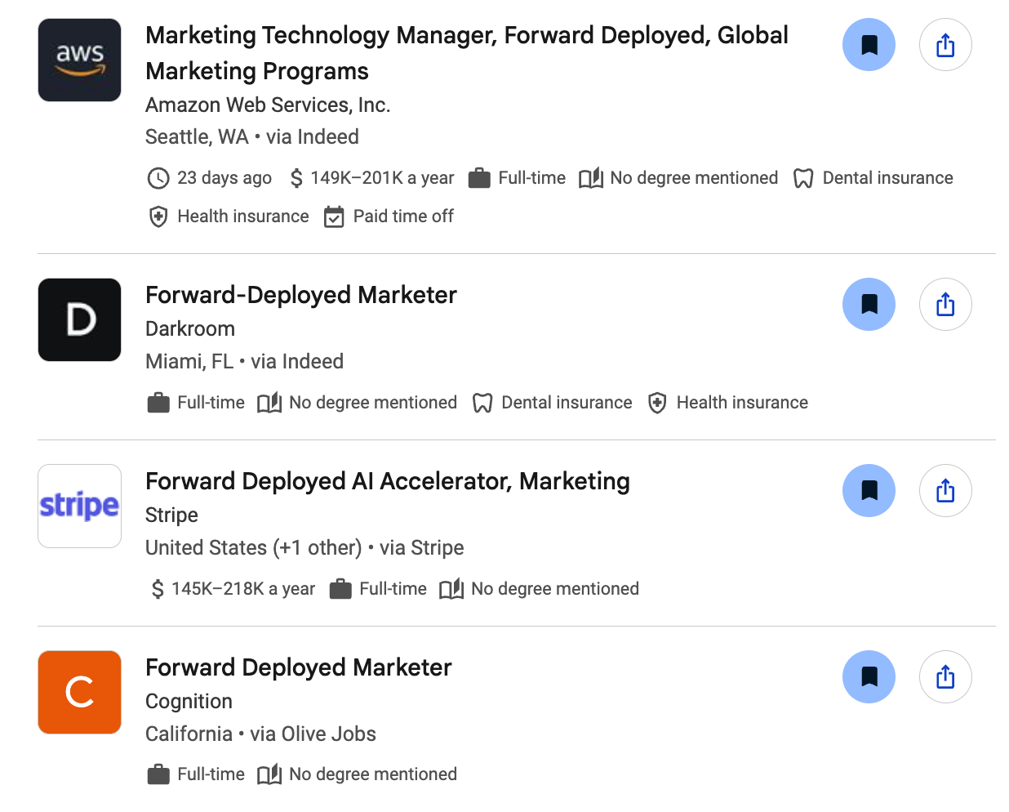The image size is (1009, 812).
Task: Select 'Dental insurance' label in Darkroom listing
Action: pyautogui.click(x=567, y=403)
